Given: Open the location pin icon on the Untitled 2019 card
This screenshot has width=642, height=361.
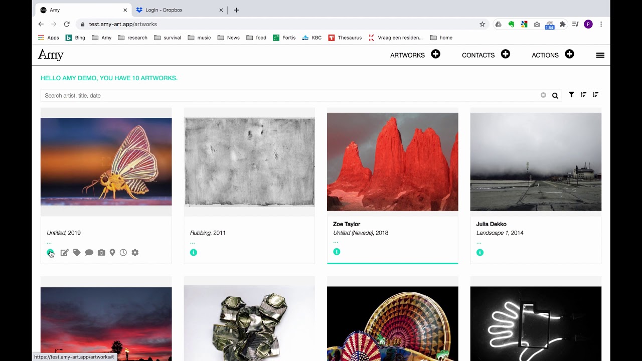Looking at the screenshot, I should pyautogui.click(x=112, y=253).
